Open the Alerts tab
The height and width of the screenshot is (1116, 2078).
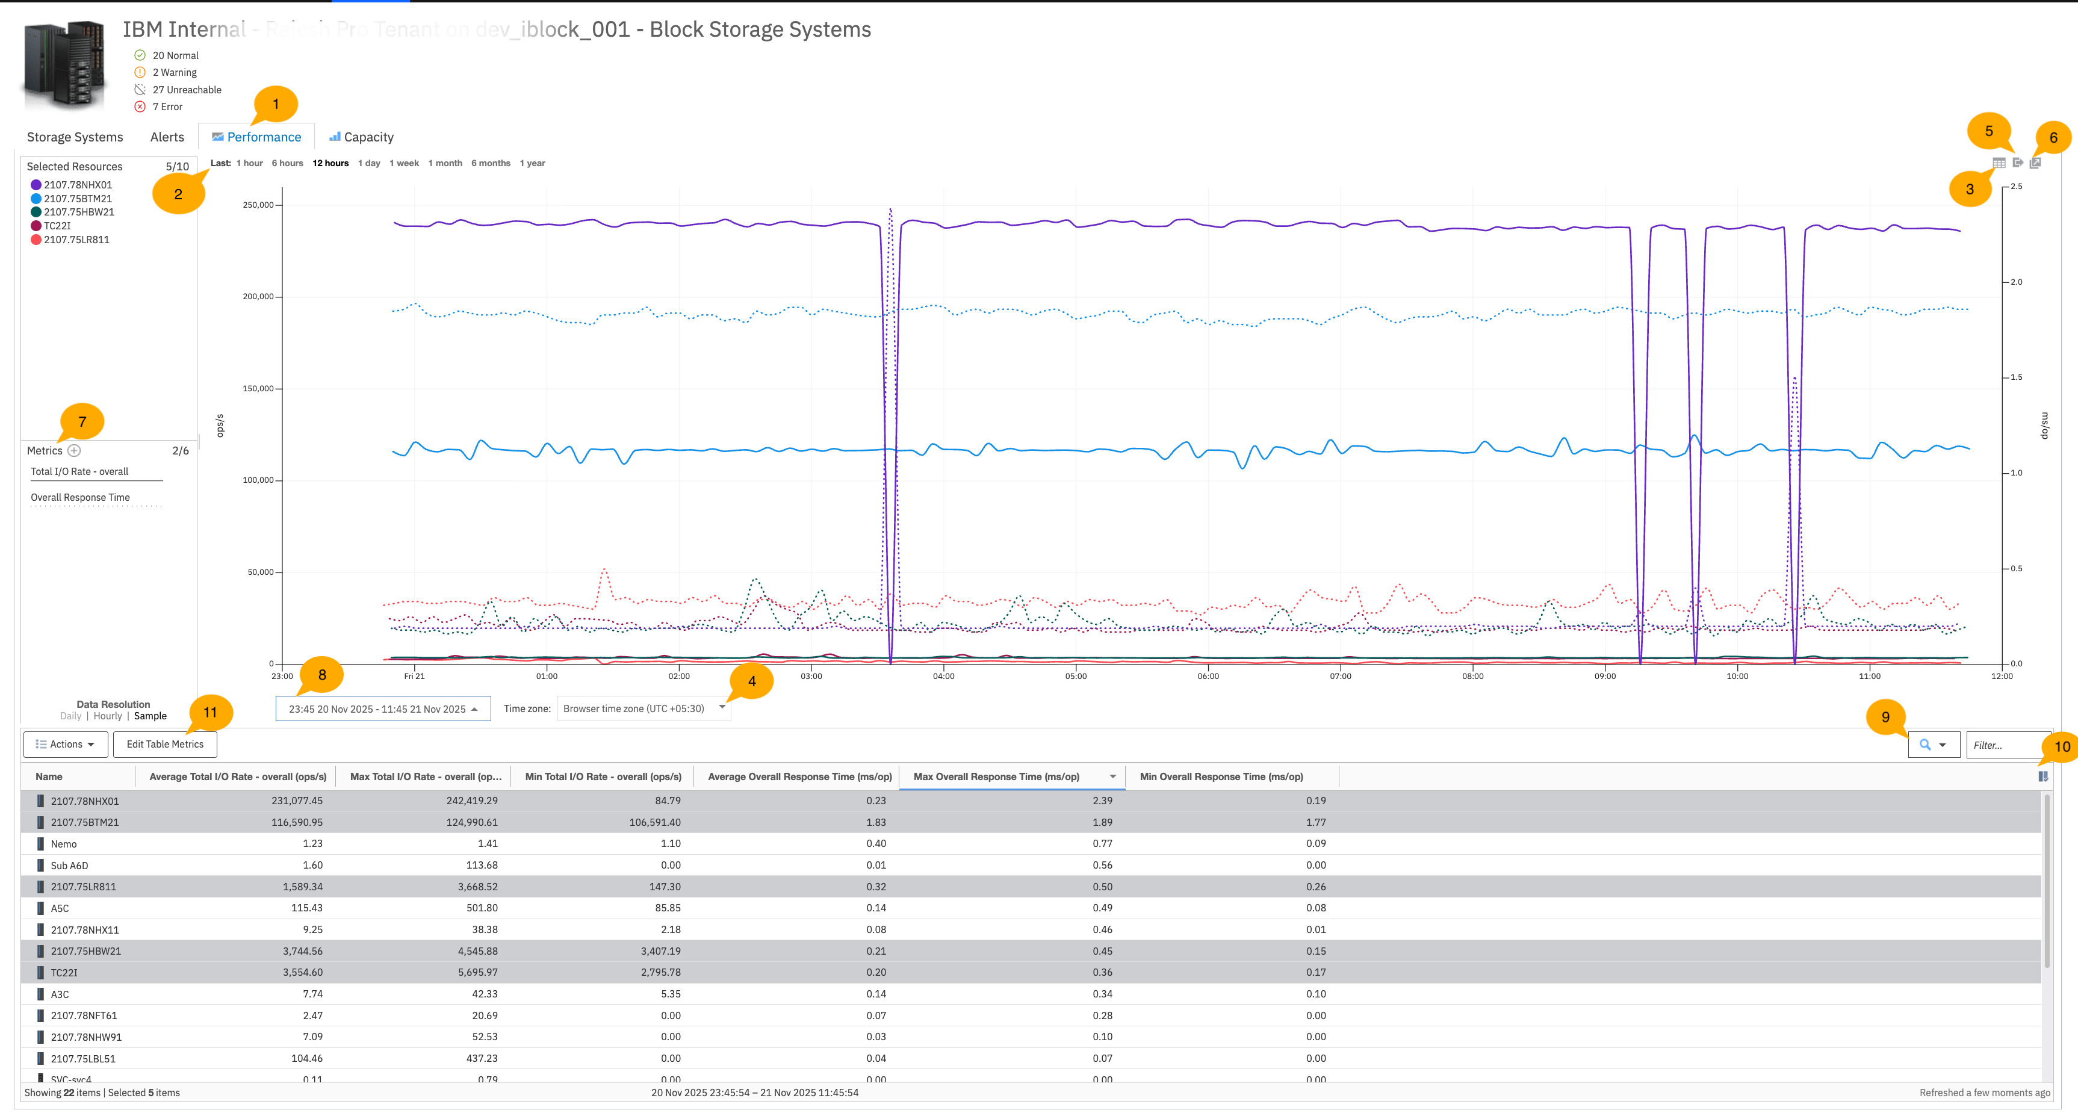[x=167, y=137]
